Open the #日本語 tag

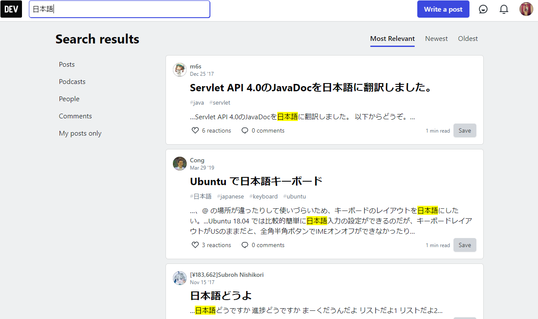[x=201, y=196]
